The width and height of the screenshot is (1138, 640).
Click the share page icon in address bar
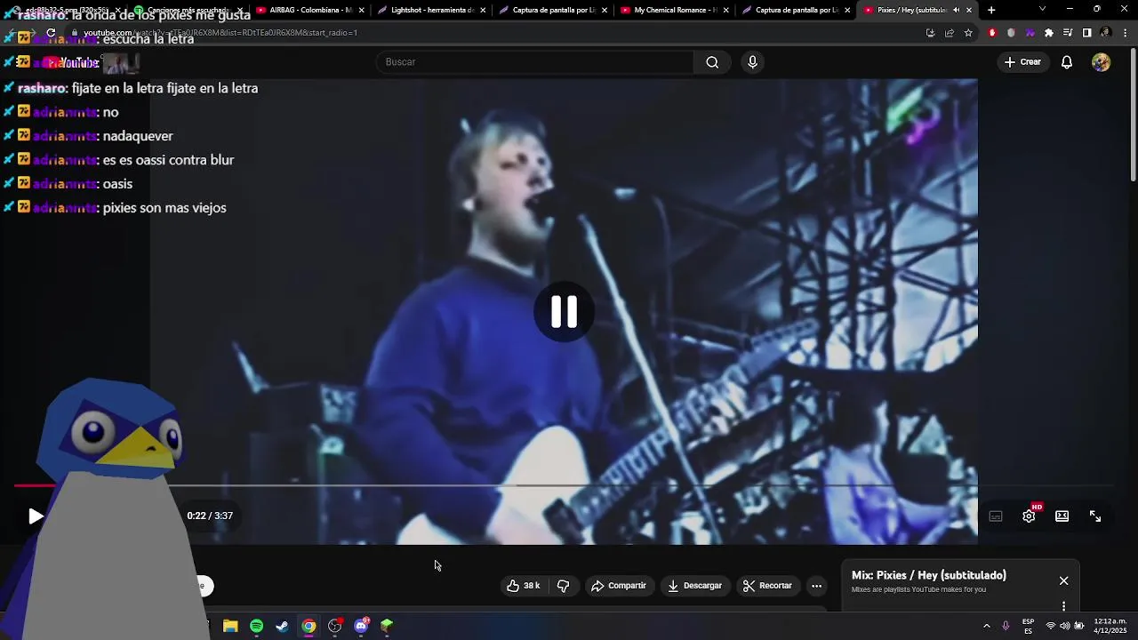[x=949, y=33]
